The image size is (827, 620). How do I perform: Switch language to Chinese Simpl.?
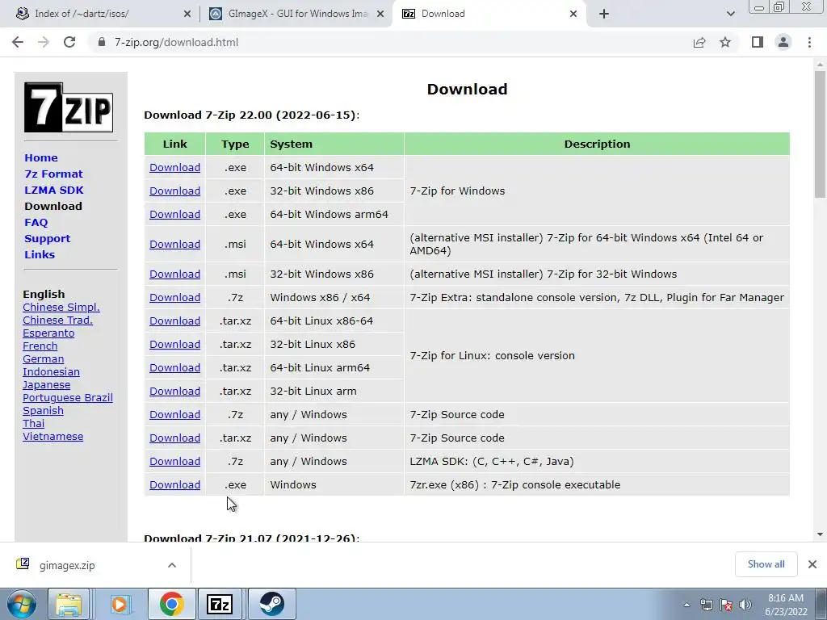coord(61,308)
